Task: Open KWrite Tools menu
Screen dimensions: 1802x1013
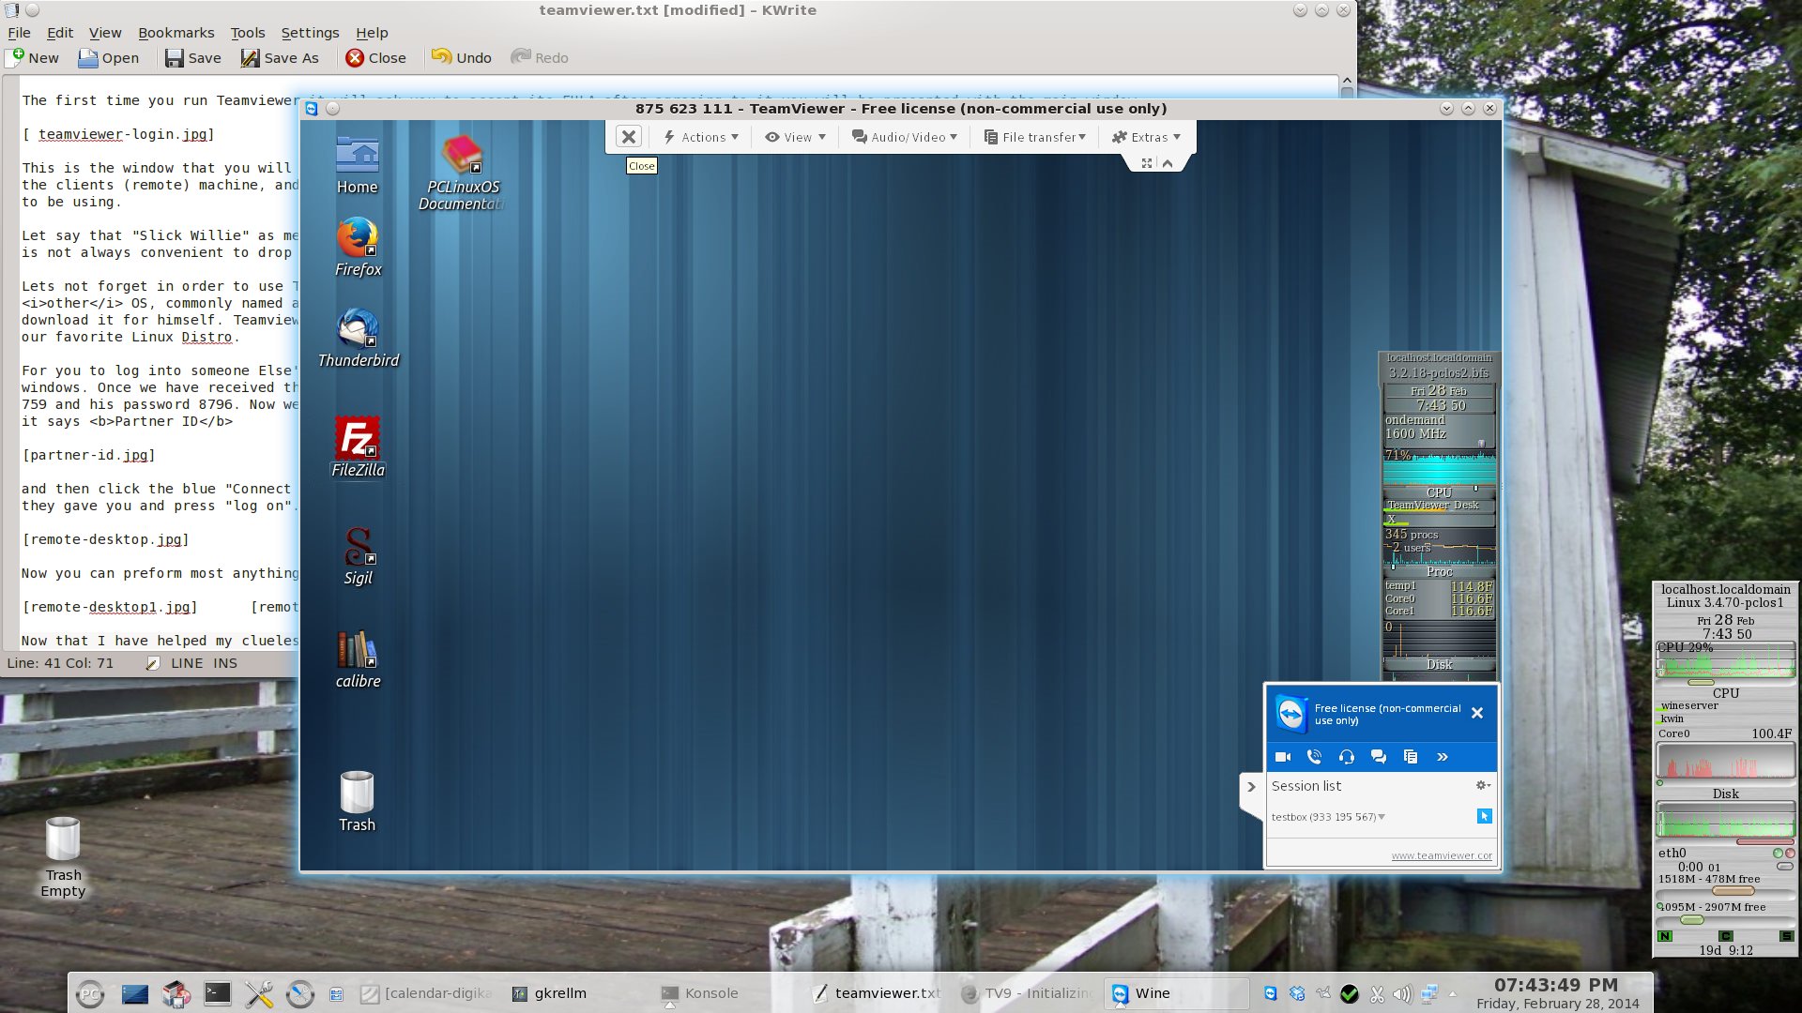Action: [248, 33]
